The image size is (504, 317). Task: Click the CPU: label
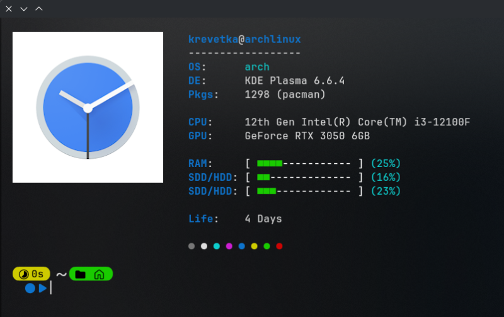(x=200, y=122)
